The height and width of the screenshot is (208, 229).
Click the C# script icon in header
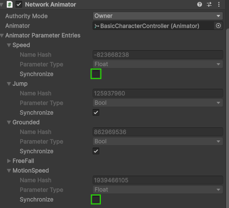point(10,4)
